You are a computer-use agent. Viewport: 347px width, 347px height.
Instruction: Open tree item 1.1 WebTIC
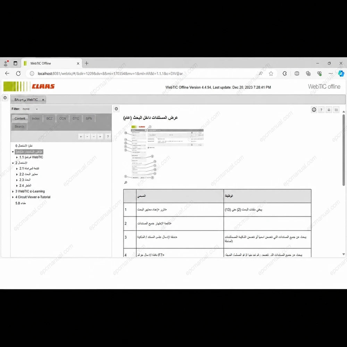(31, 157)
